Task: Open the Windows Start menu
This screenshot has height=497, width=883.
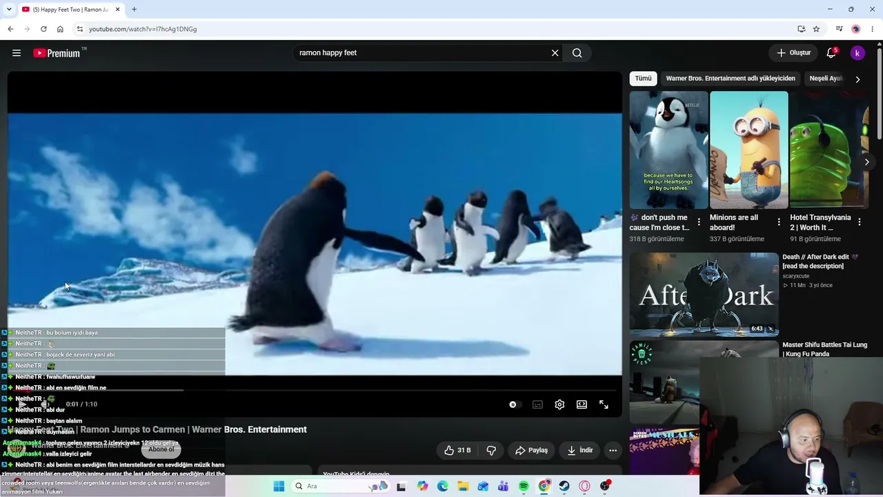Action: 279,486
